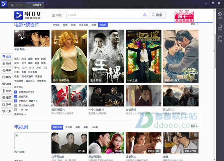Select the 华语 movie category tab
The height and width of the screenshot is (161, 224).
pyautogui.click(x=65, y=25)
